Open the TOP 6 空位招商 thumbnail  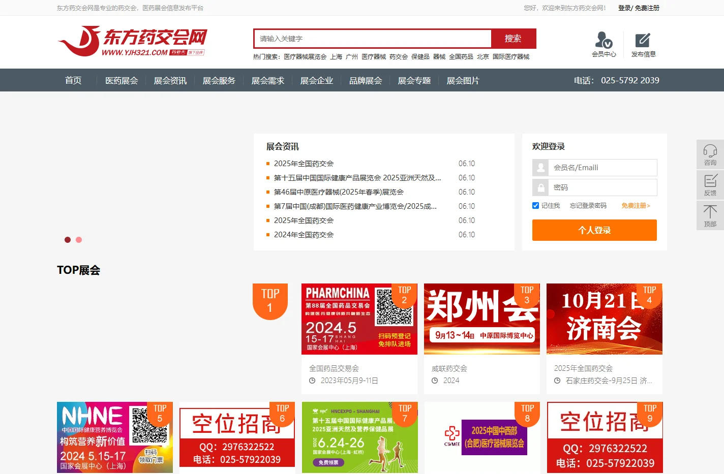click(x=237, y=437)
